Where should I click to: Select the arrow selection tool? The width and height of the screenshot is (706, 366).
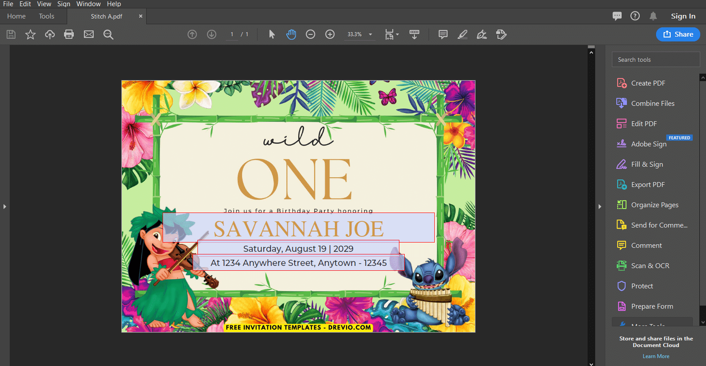pyautogui.click(x=272, y=34)
